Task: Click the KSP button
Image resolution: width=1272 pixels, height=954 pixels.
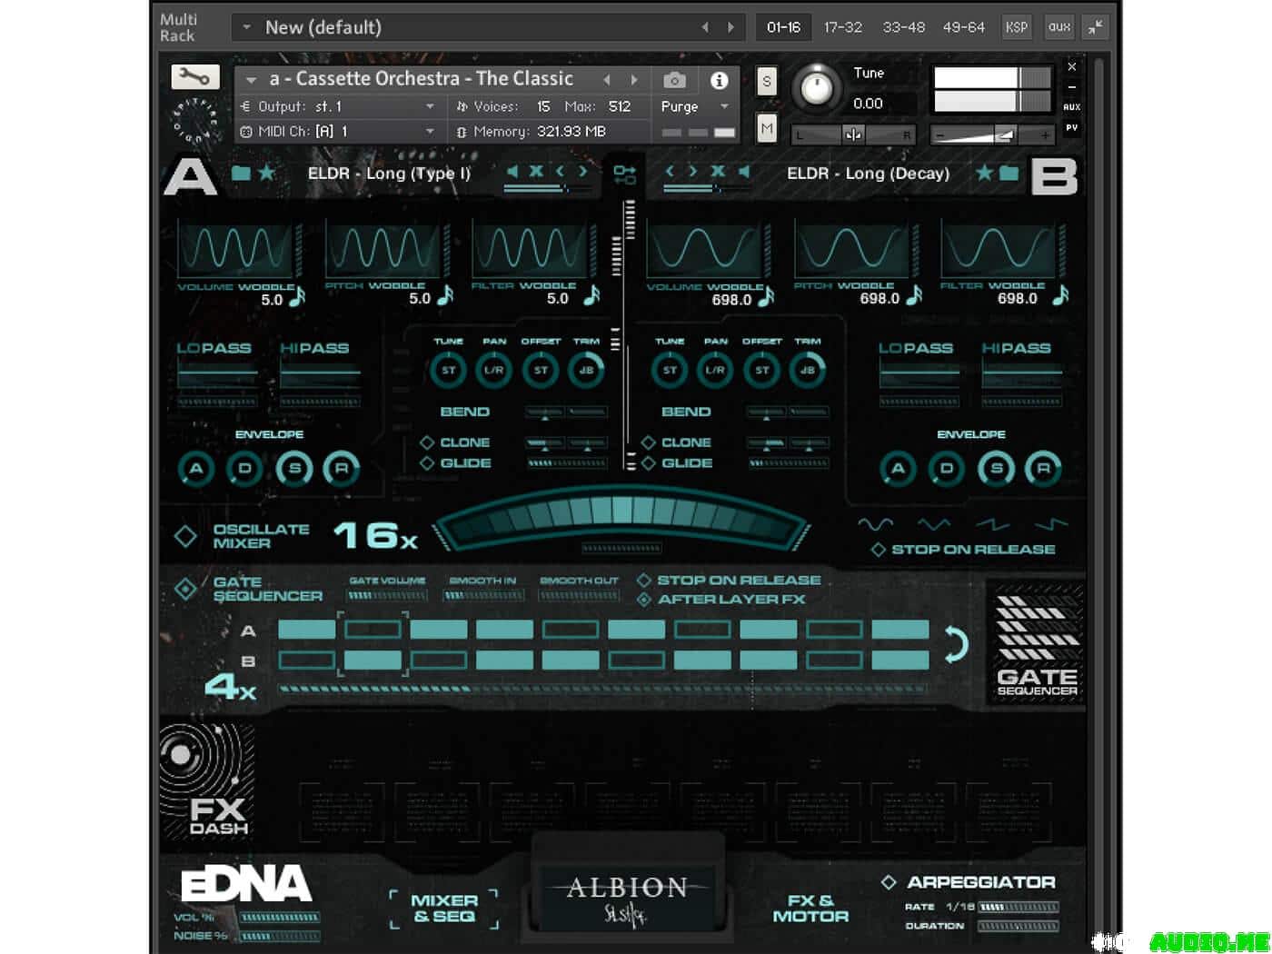Action: 1017,27
